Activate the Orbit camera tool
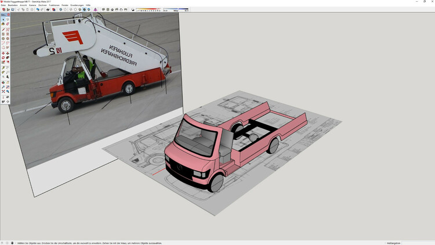435x245 pixels. pyautogui.click(x=3, y=82)
